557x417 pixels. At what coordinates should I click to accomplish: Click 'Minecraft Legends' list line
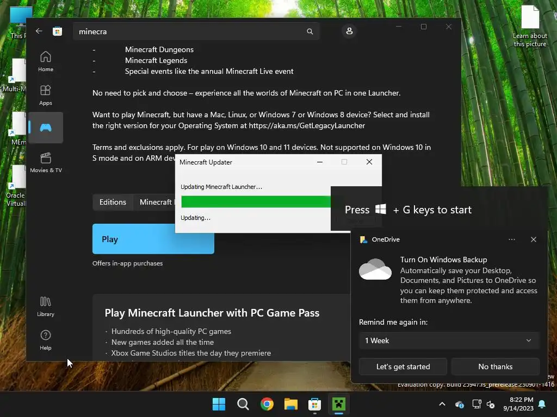click(156, 61)
